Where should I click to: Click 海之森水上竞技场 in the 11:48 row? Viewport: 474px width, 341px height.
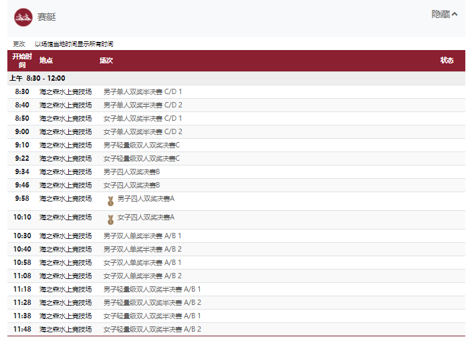click(66, 329)
